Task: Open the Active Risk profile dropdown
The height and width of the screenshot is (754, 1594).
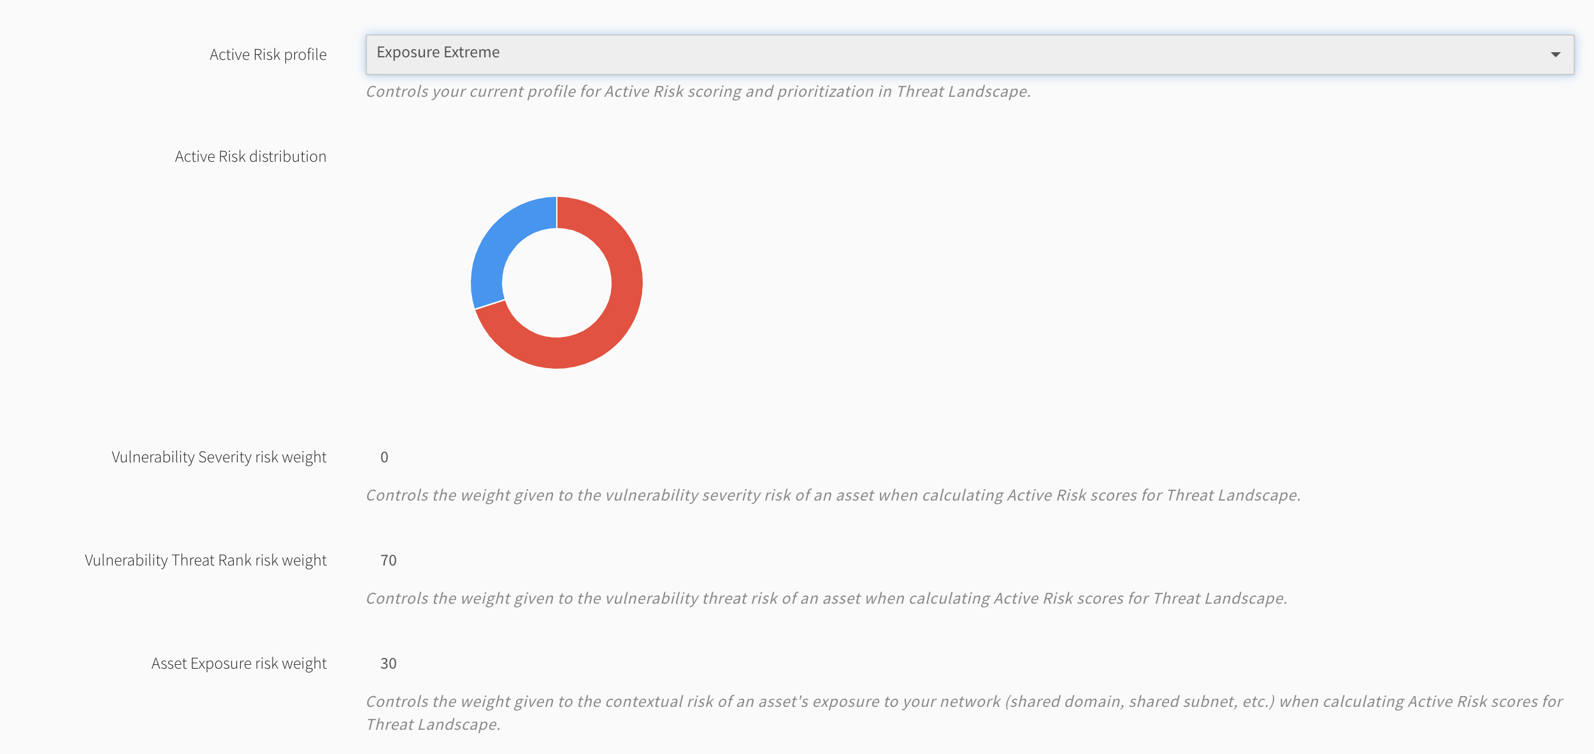Action: click(970, 55)
